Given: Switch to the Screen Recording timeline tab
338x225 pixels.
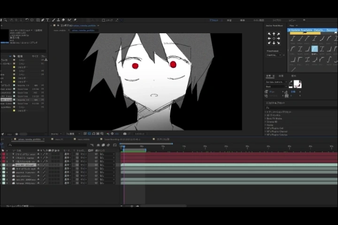Looking at the screenshot, I should click(x=122, y=139).
